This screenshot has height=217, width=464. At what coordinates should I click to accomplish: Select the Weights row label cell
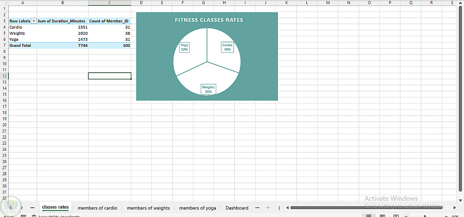click(22, 33)
